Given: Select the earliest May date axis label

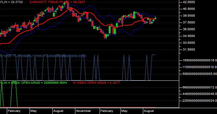Looking at the screenshot, I should tap(33, 111).
